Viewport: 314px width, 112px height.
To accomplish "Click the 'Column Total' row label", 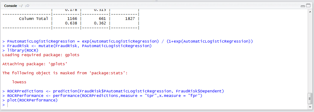I will [x=33, y=19].
